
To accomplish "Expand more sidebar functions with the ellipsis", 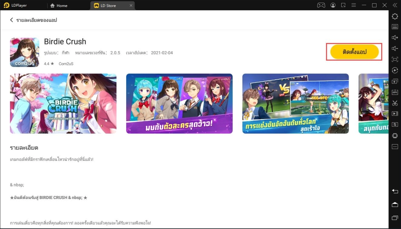I will 395,147.
